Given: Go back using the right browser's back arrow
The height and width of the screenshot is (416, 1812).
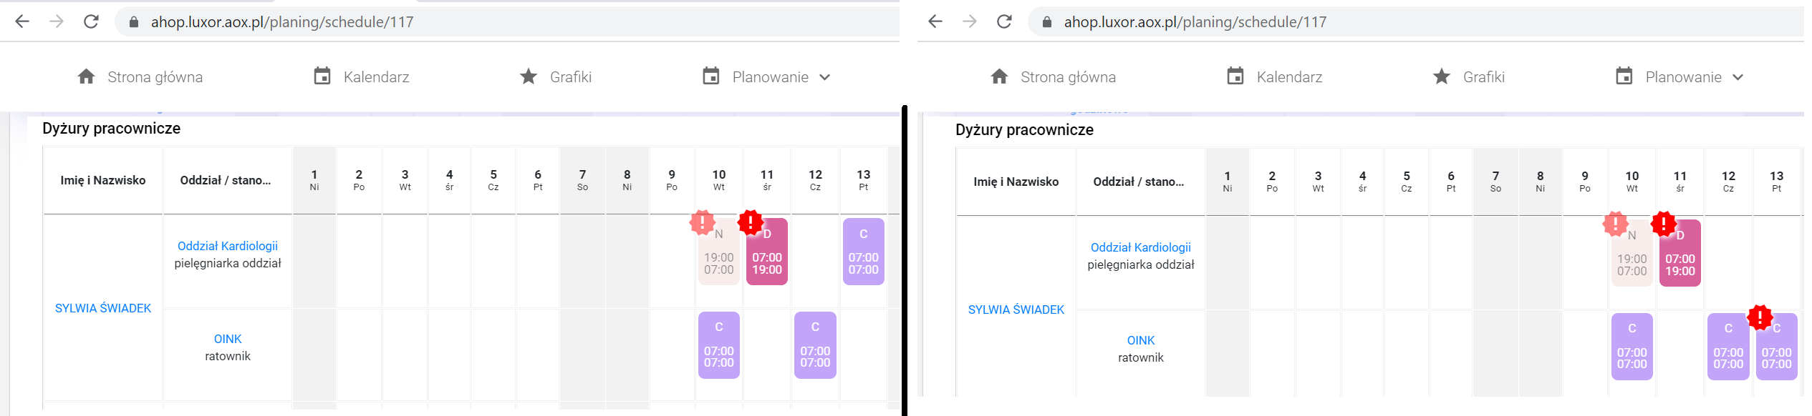Looking at the screenshot, I should [x=935, y=21].
